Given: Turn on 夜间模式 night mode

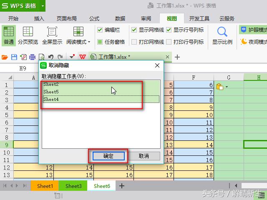Looking at the screenshot, I should pos(253,42).
